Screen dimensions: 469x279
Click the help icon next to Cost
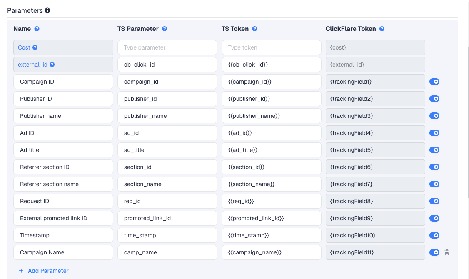[x=35, y=47]
